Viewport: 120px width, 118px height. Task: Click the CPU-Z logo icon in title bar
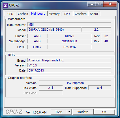point(5,5)
